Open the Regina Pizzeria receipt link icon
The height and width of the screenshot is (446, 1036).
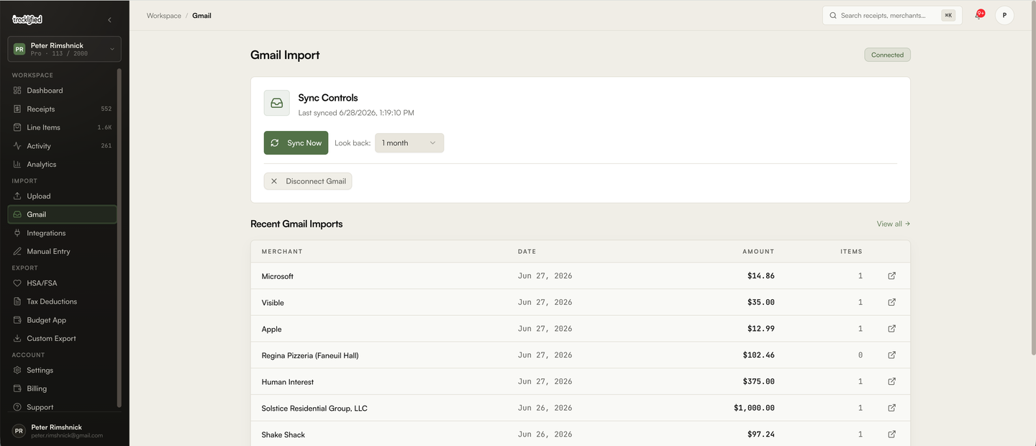[892, 355]
